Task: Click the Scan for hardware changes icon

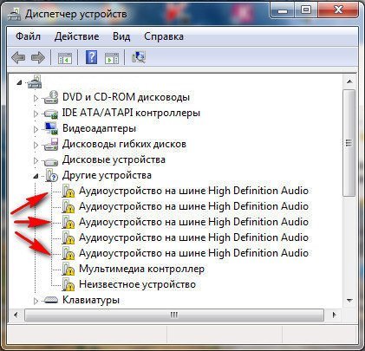Action: [139, 57]
